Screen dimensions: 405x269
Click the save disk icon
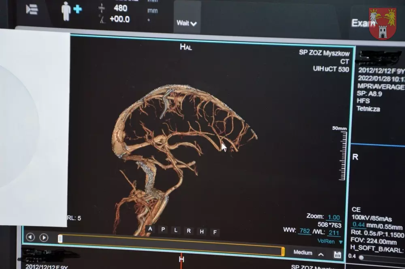tap(337, 254)
